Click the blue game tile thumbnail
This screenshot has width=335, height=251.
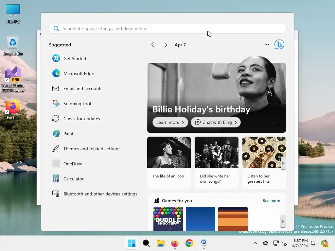click(x=201, y=219)
